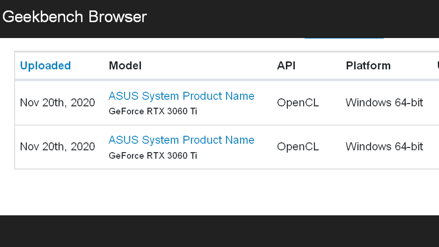
Task: Click the dark footer bar at page bottom
Action: pyautogui.click(x=219, y=231)
